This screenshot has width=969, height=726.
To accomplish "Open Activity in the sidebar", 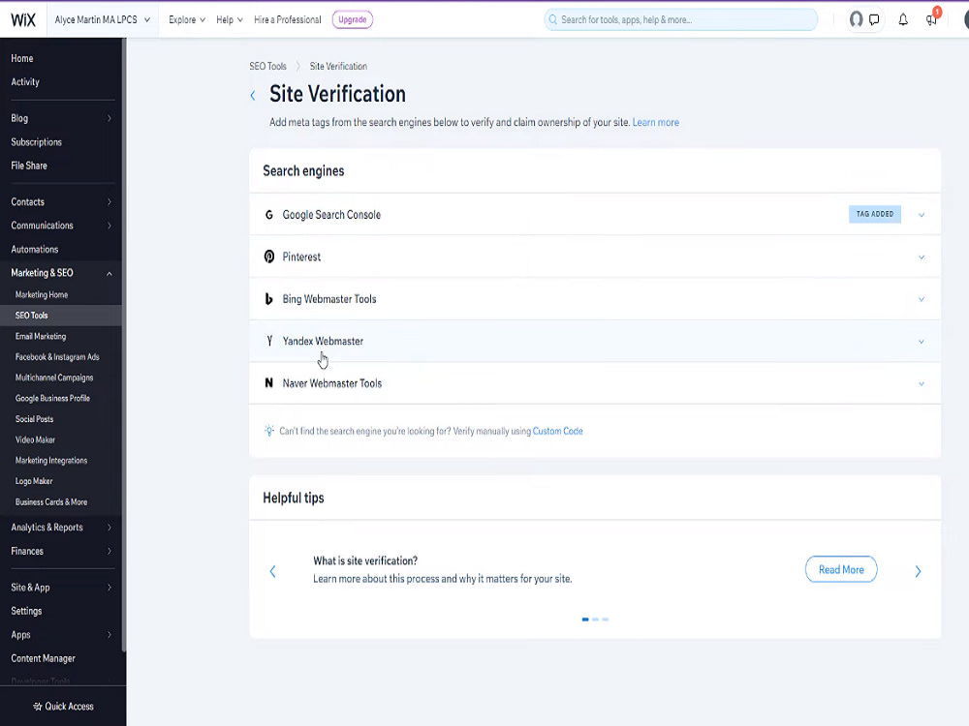I will point(25,81).
